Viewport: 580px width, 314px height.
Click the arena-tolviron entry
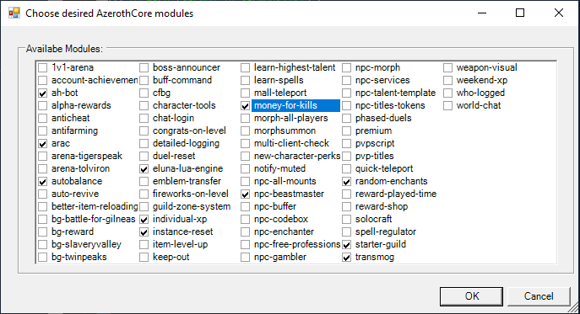(x=80, y=168)
